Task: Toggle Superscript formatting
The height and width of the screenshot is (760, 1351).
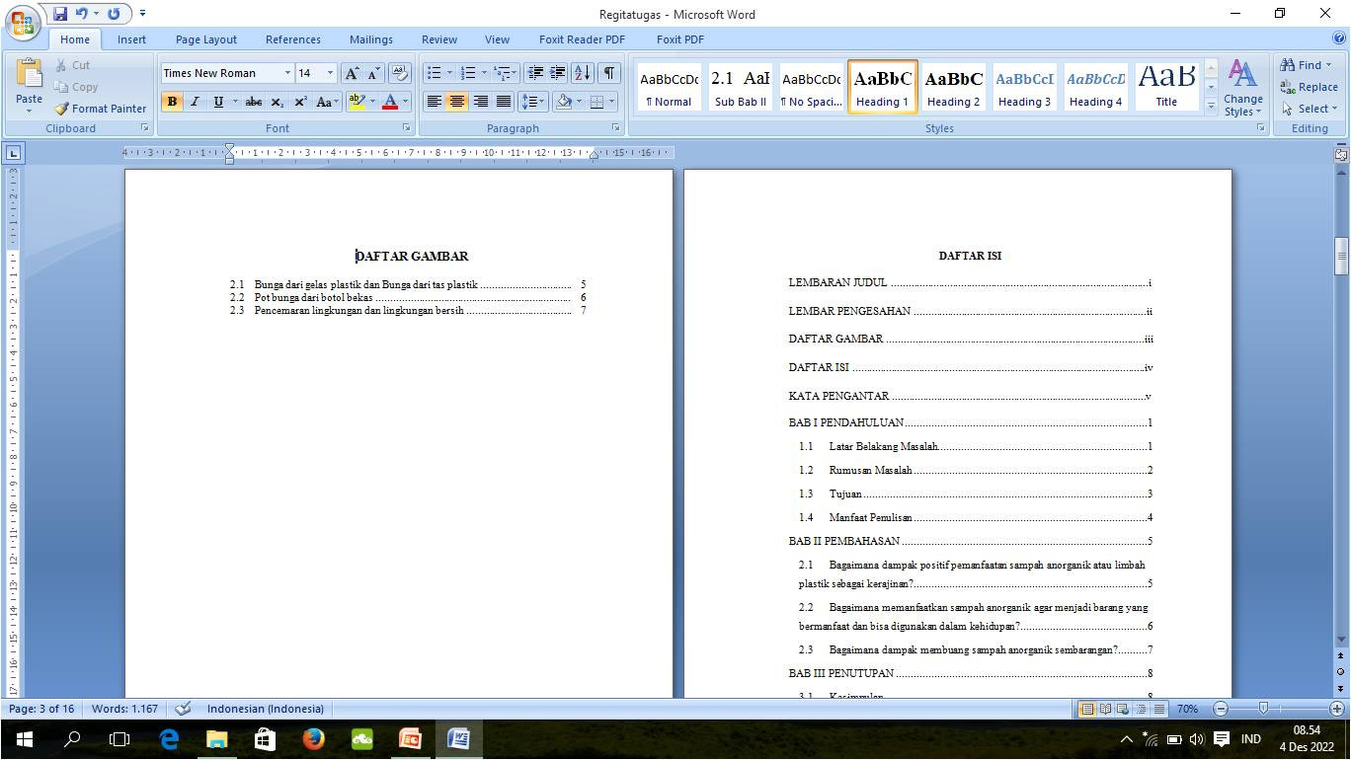Action: click(x=300, y=102)
